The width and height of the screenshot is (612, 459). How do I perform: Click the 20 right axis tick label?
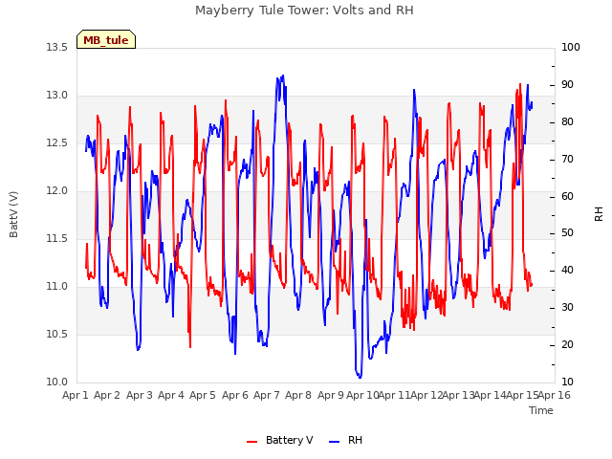coord(567,345)
